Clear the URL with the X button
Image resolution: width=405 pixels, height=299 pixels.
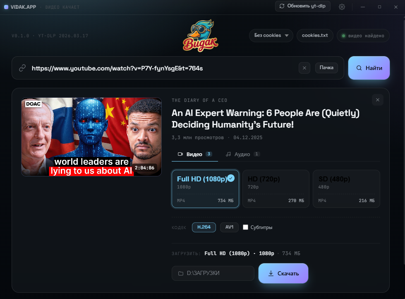tap(304, 68)
